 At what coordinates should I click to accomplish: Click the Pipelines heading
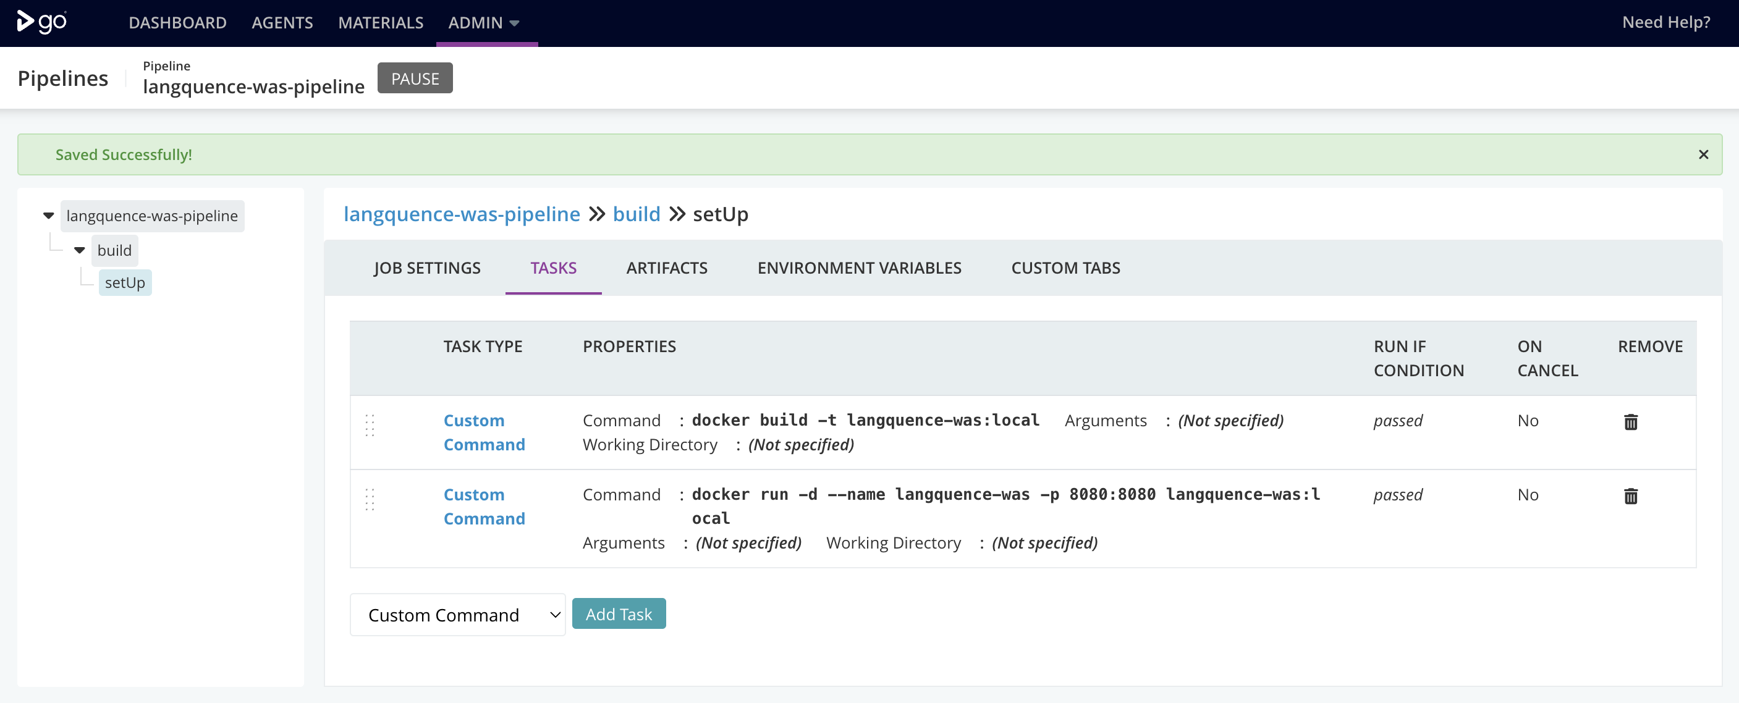(63, 78)
